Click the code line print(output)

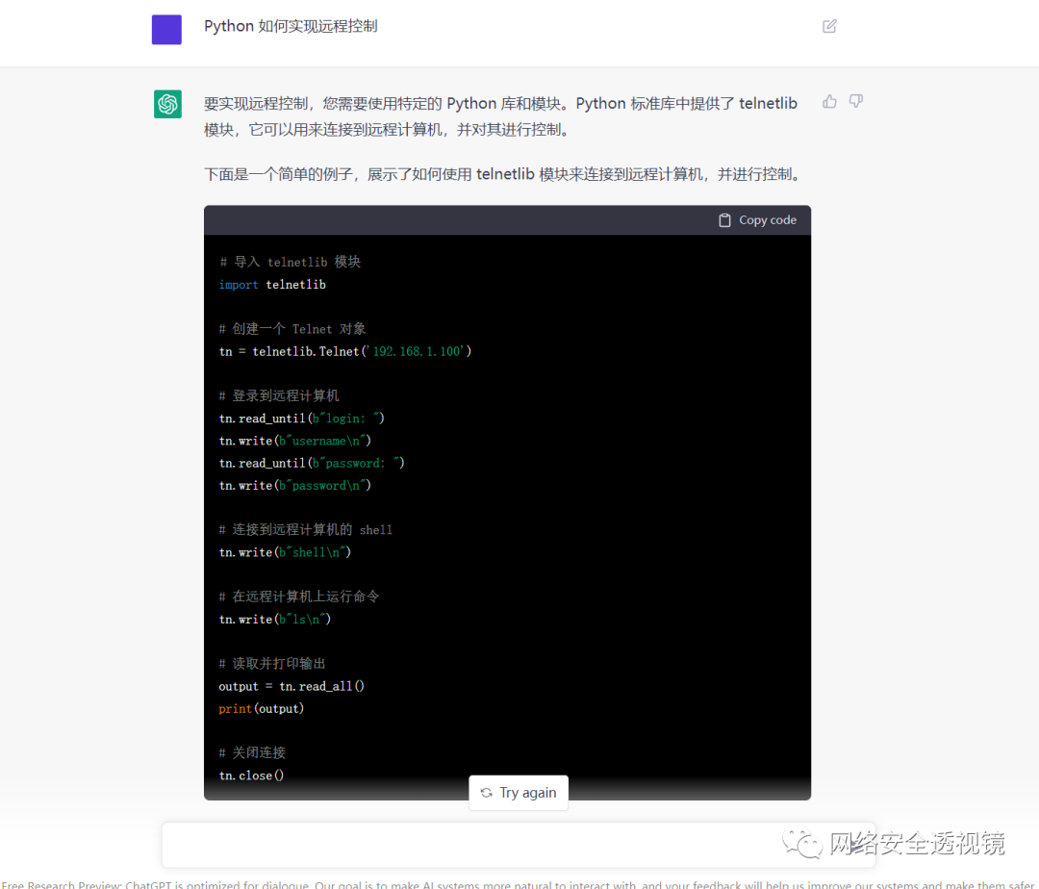(261, 709)
